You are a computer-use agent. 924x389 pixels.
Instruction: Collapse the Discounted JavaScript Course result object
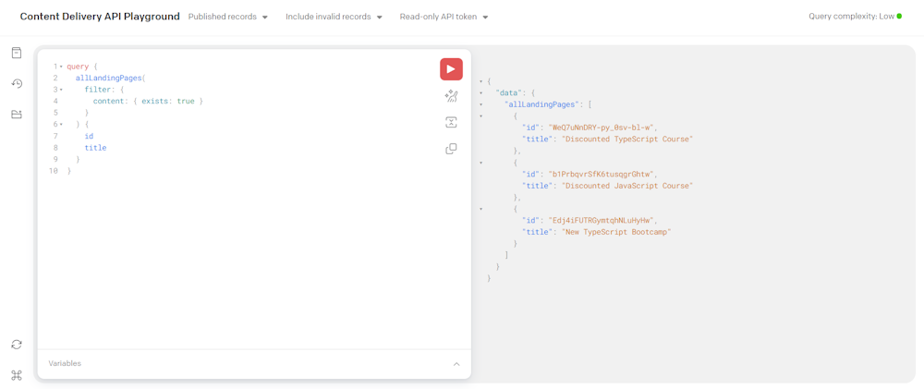pos(481,162)
